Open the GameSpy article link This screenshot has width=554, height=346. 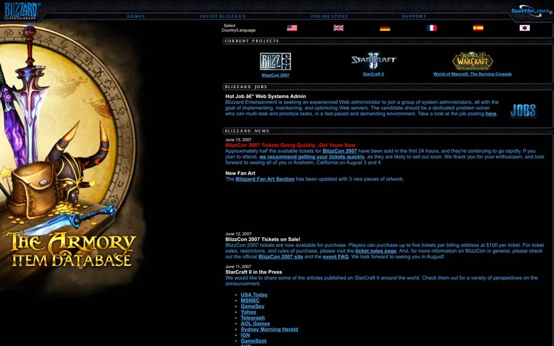click(x=253, y=306)
